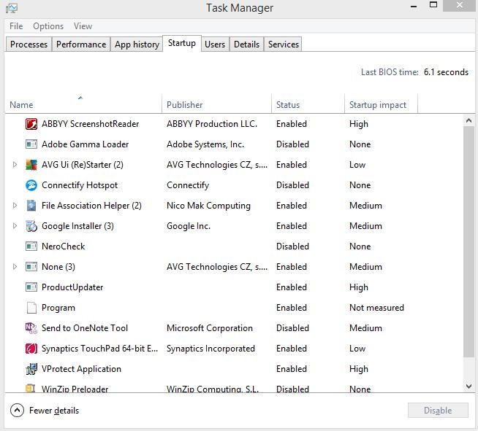Image resolution: width=478 pixels, height=431 pixels.
Task: Switch to the App history tab
Action: click(x=137, y=44)
